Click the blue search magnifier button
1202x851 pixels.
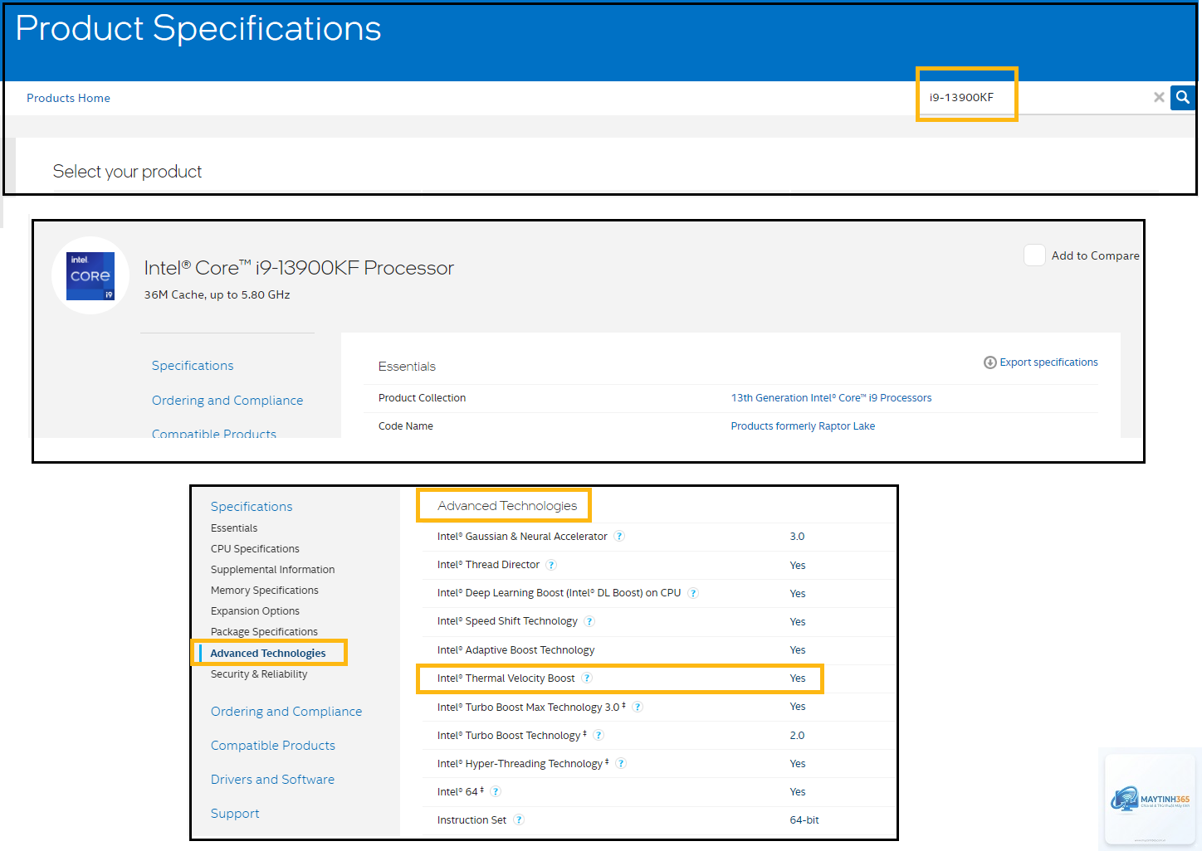[1183, 97]
